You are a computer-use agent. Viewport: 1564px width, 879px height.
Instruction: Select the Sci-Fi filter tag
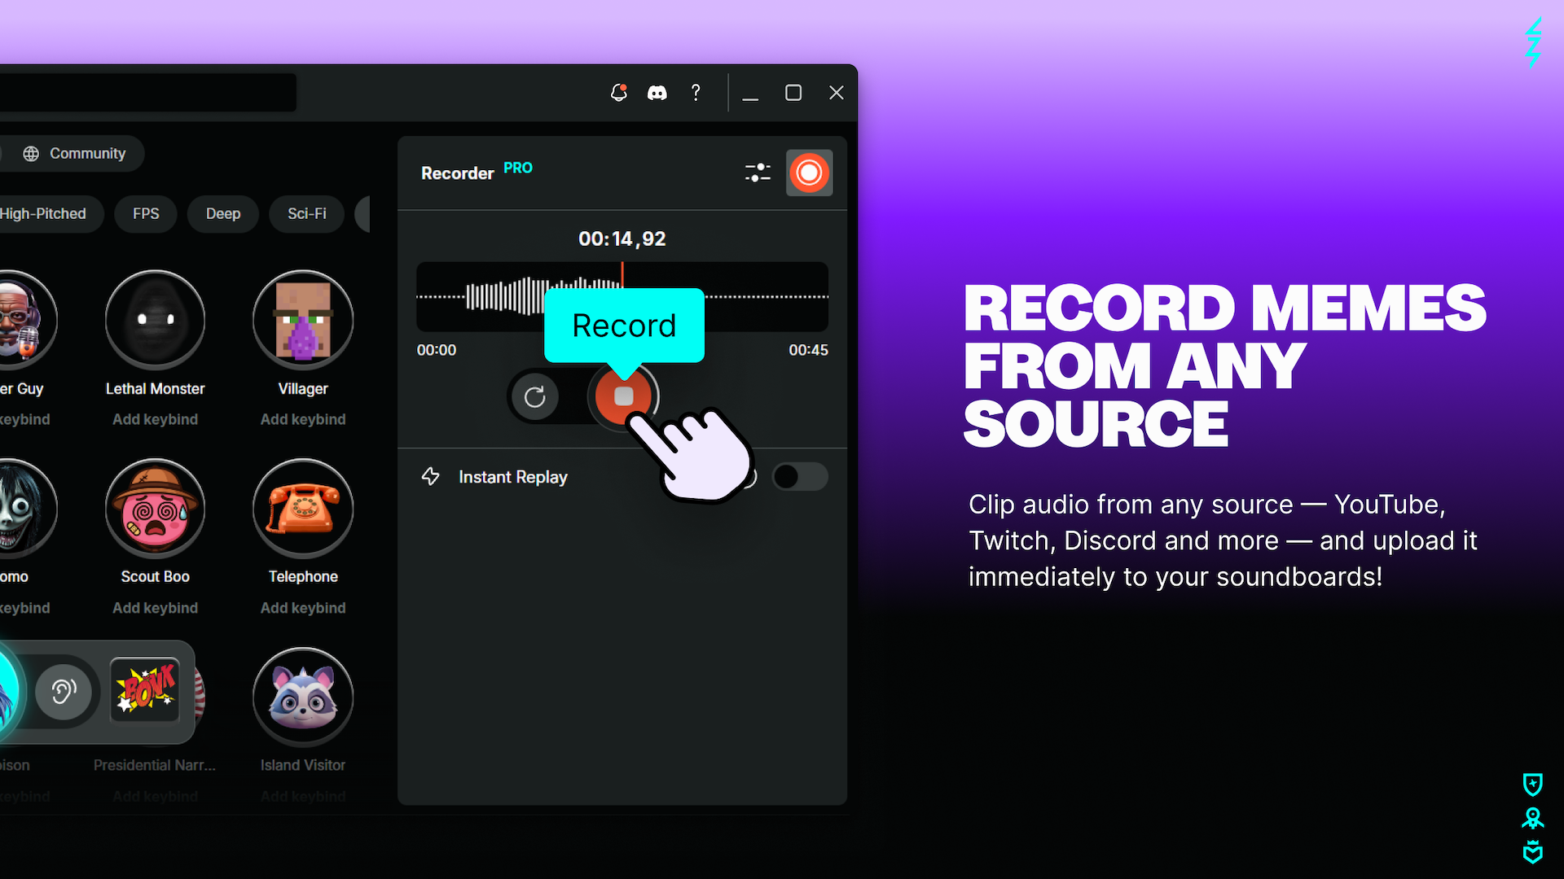pyautogui.click(x=306, y=214)
